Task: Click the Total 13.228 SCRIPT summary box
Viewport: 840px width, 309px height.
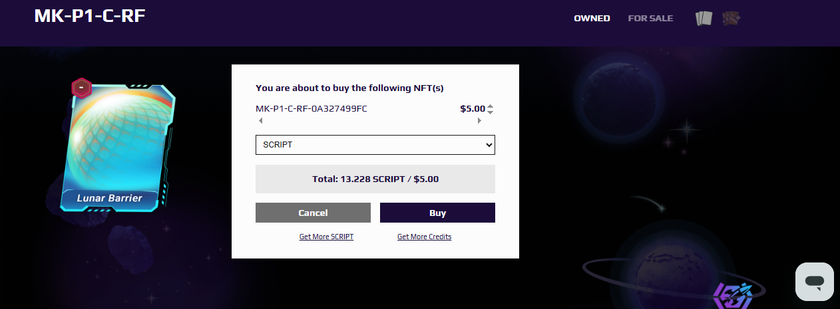Action: tap(375, 179)
